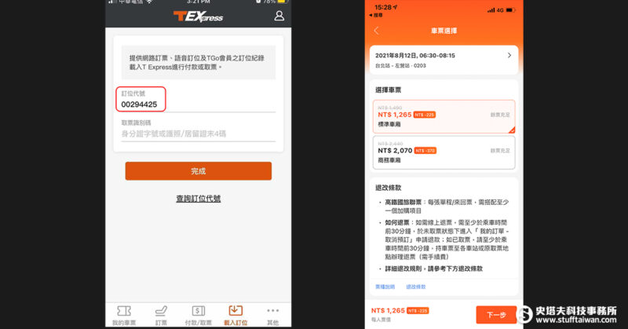Screen dimensions: 628x329
Task: Open the blue 退改條款 link
Action: 416,287
